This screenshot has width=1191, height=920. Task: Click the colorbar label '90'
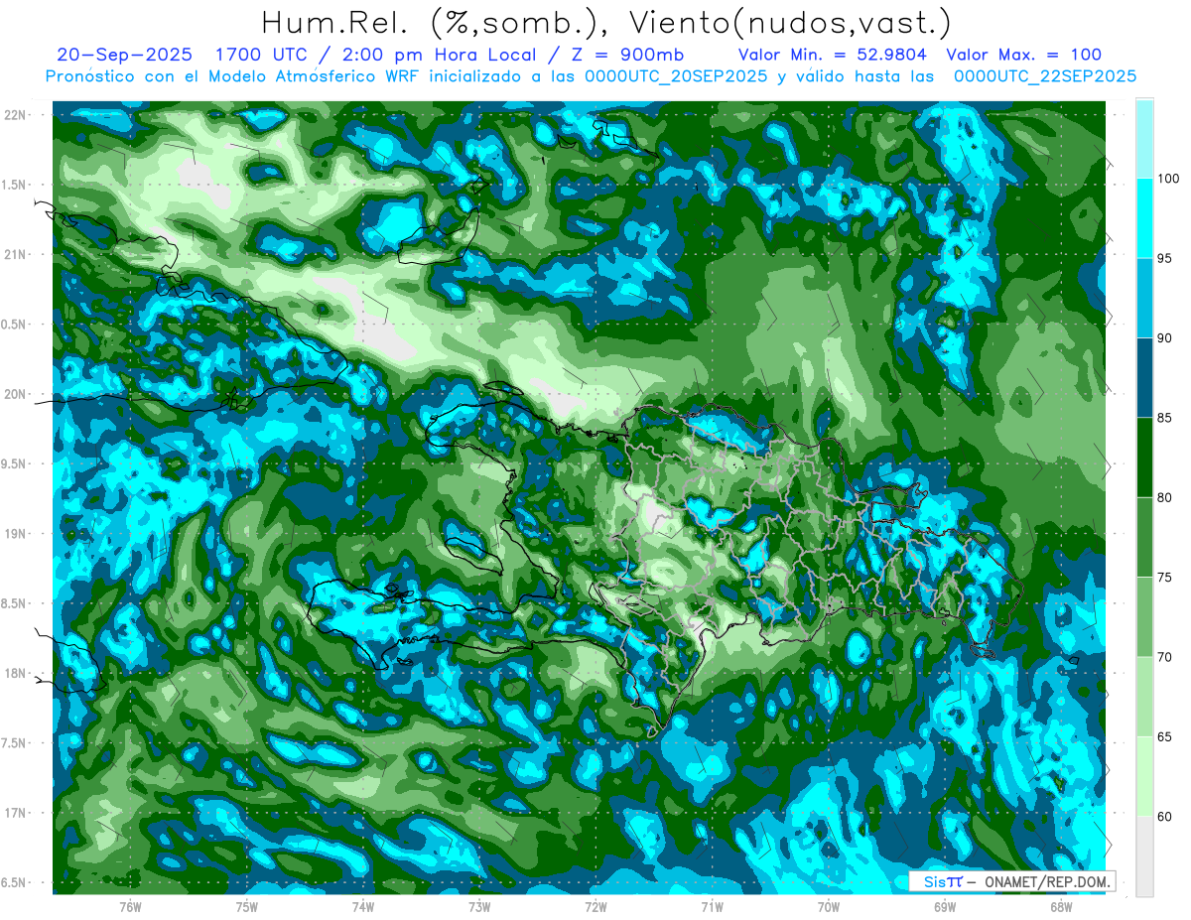tap(1167, 338)
